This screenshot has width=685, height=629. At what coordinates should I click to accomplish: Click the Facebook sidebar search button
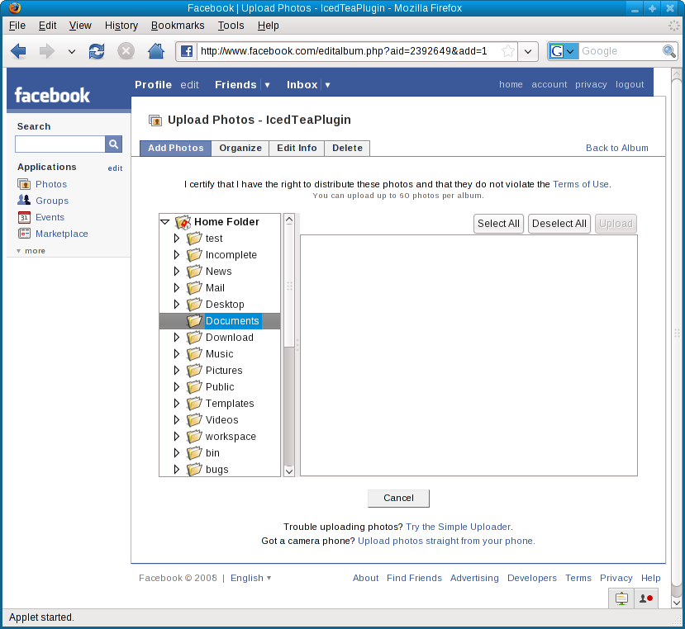(x=113, y=144)
